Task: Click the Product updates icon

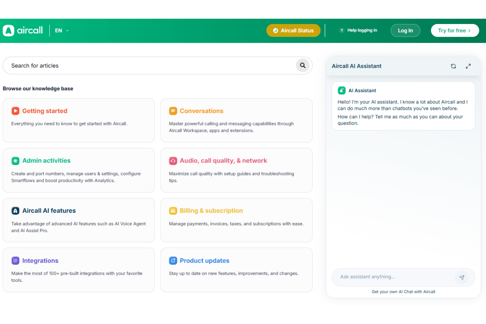Action: tap(173, 261)
